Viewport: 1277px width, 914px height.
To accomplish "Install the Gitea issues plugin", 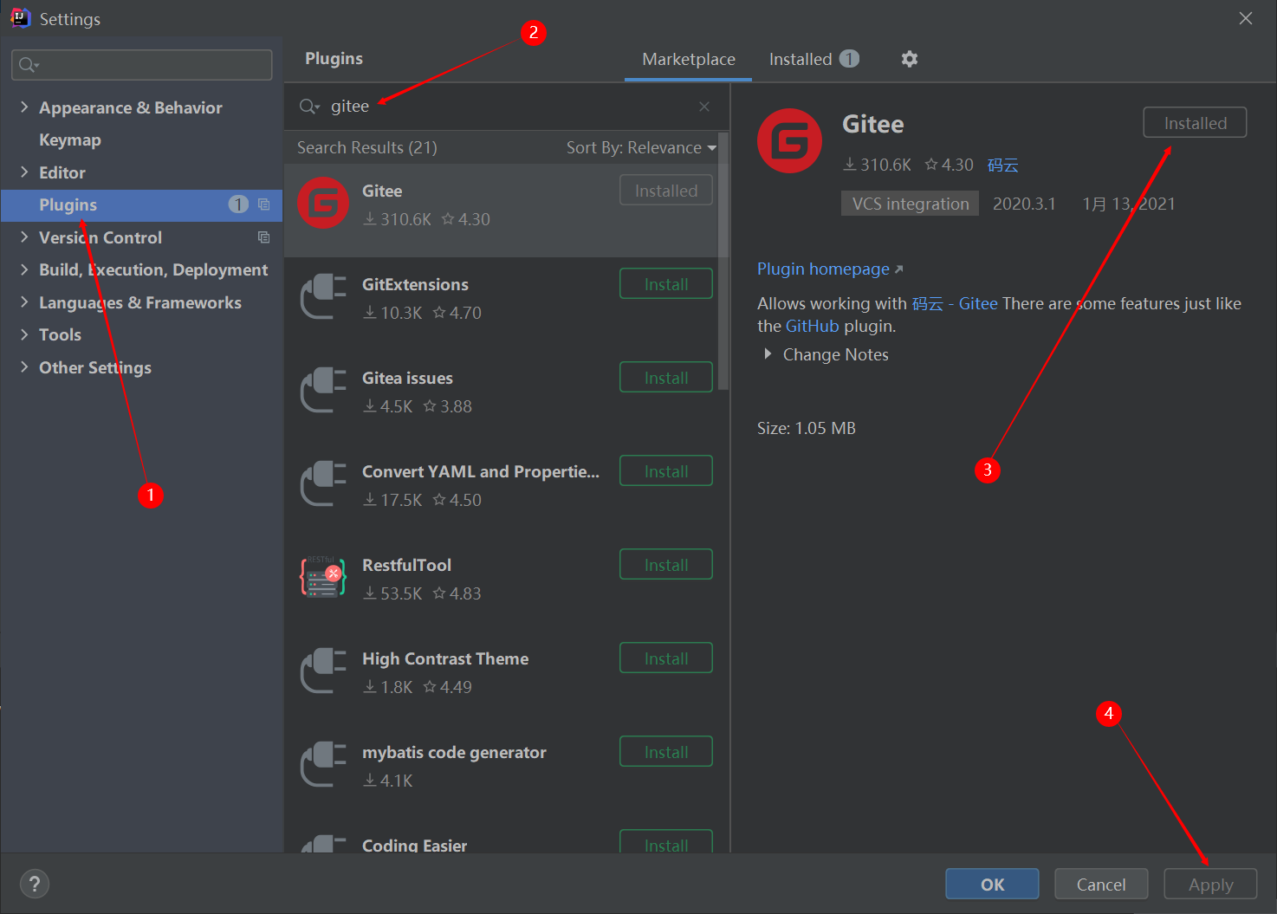I will click(x=666, y=378).
